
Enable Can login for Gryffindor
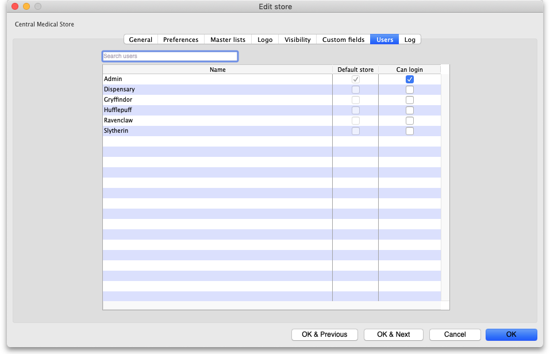410,100
